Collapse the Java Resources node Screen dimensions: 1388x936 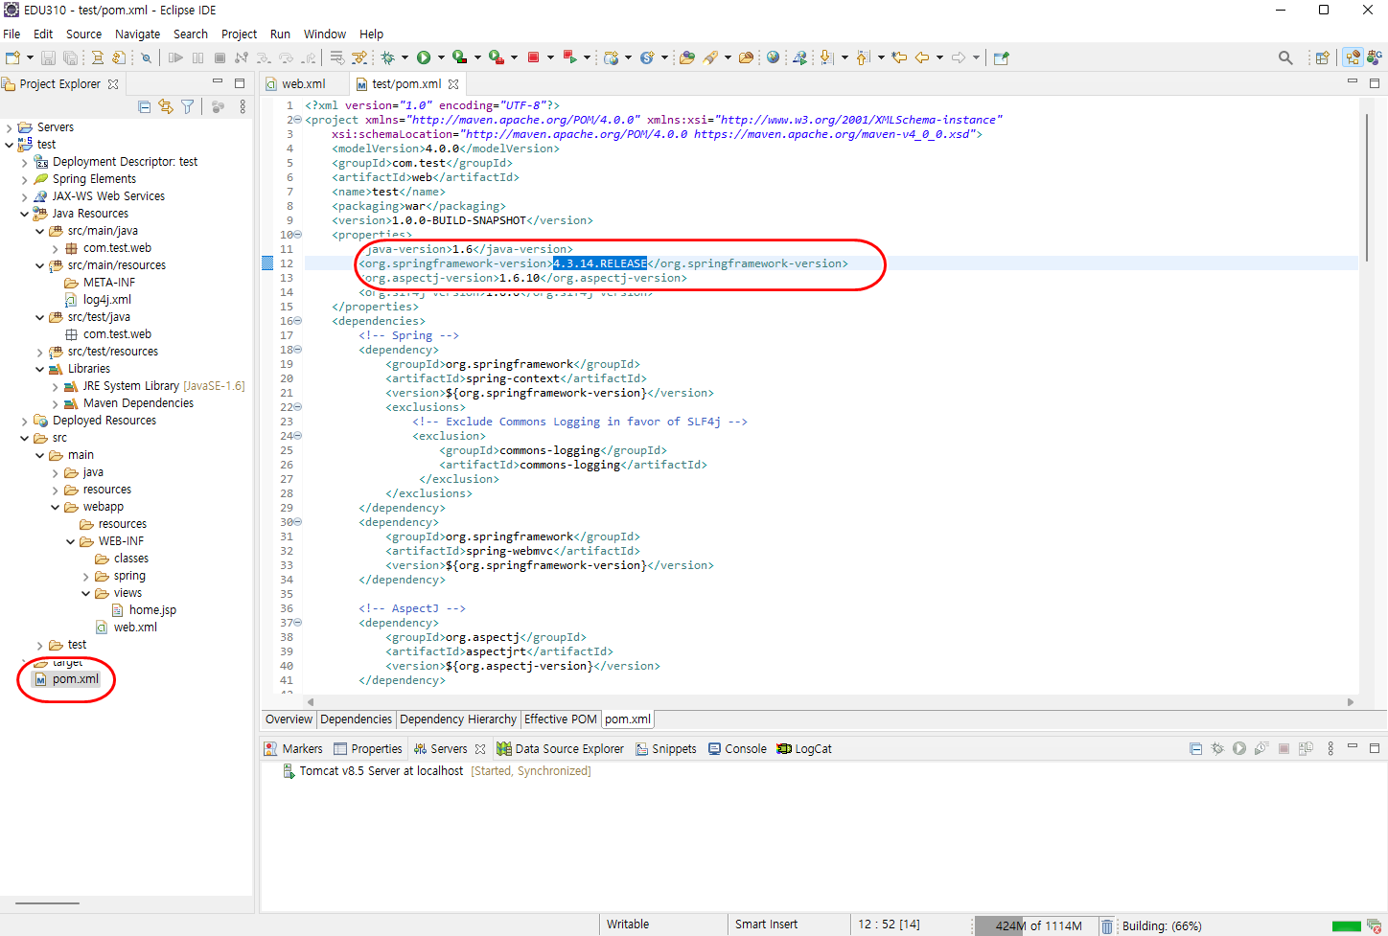pyautogui.click(x=25, y=214)
